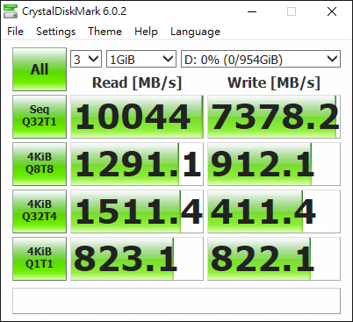Screen dimensions: 353x322
Task: Close the CrystalDiskMark window
Action: 332,11
